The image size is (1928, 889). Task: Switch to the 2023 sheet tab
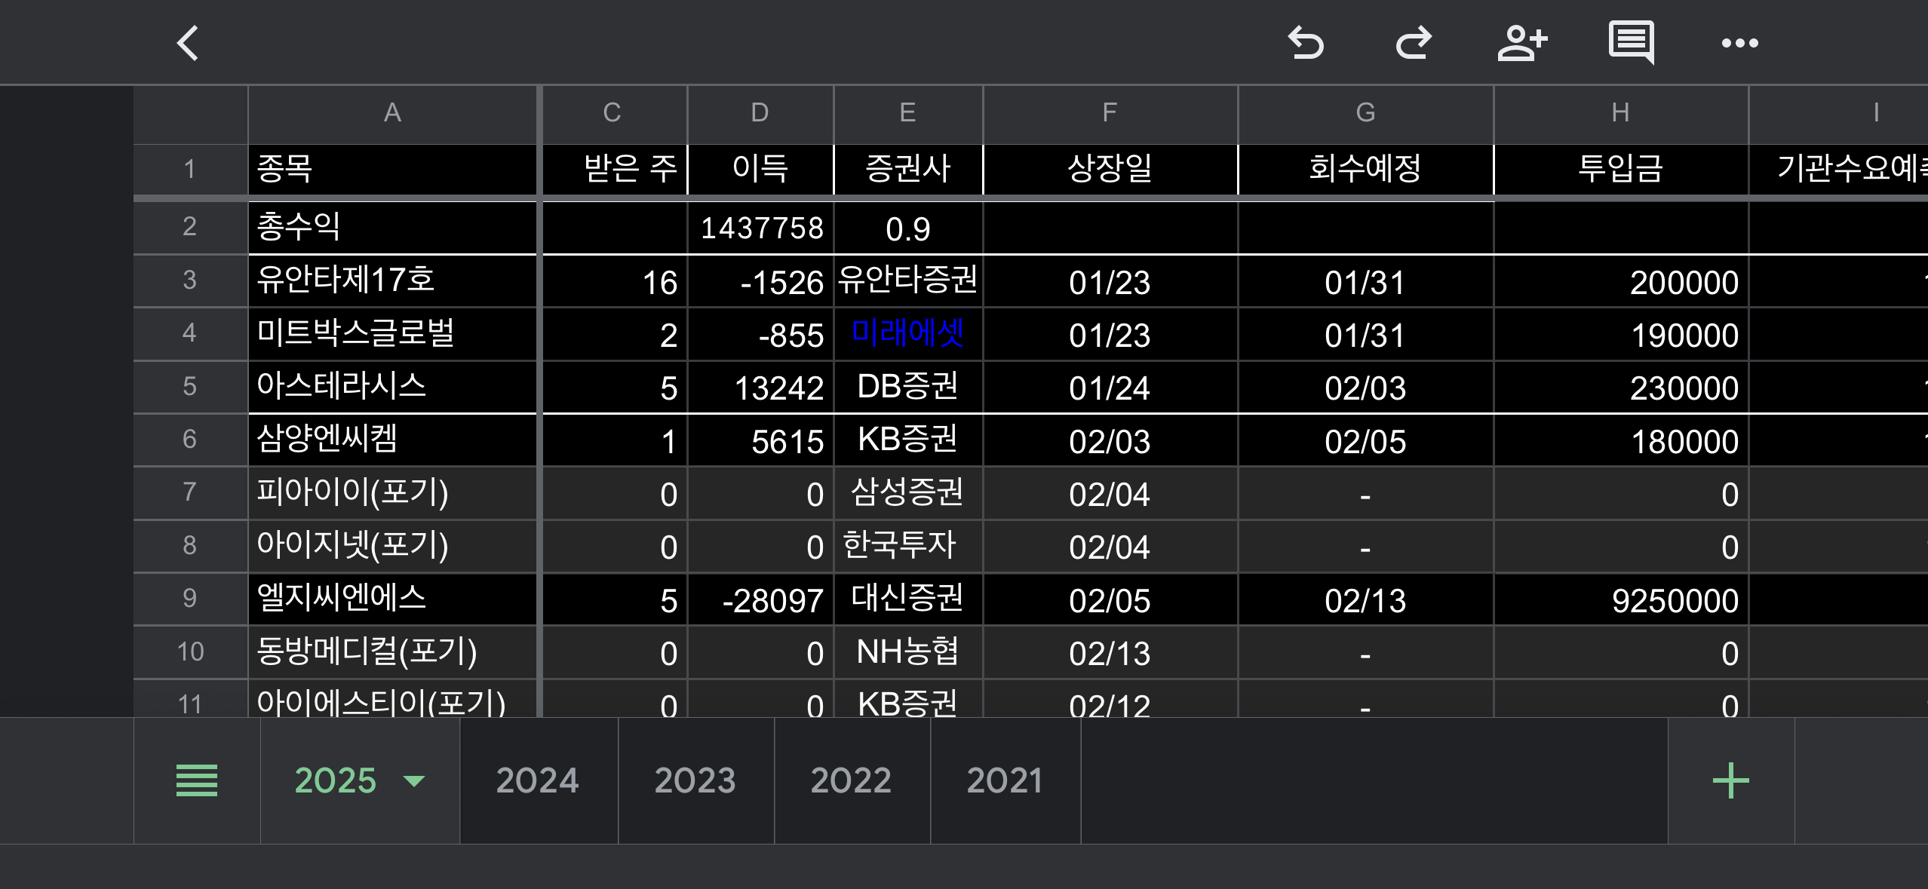click(695, 780)
